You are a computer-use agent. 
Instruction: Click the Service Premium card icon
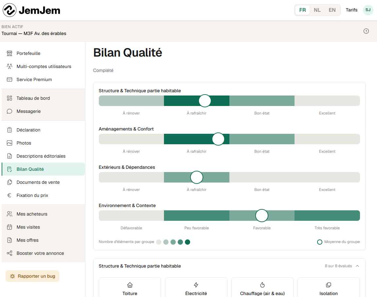click(9, 79)
